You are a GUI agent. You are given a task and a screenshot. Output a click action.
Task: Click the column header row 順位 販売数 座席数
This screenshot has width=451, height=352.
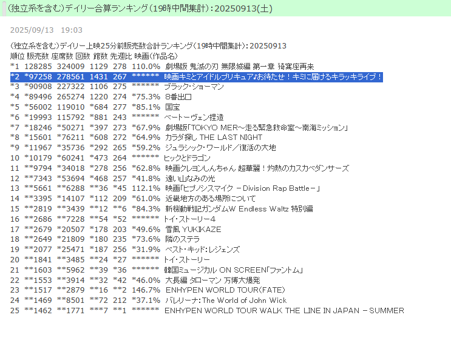[93, 56]
